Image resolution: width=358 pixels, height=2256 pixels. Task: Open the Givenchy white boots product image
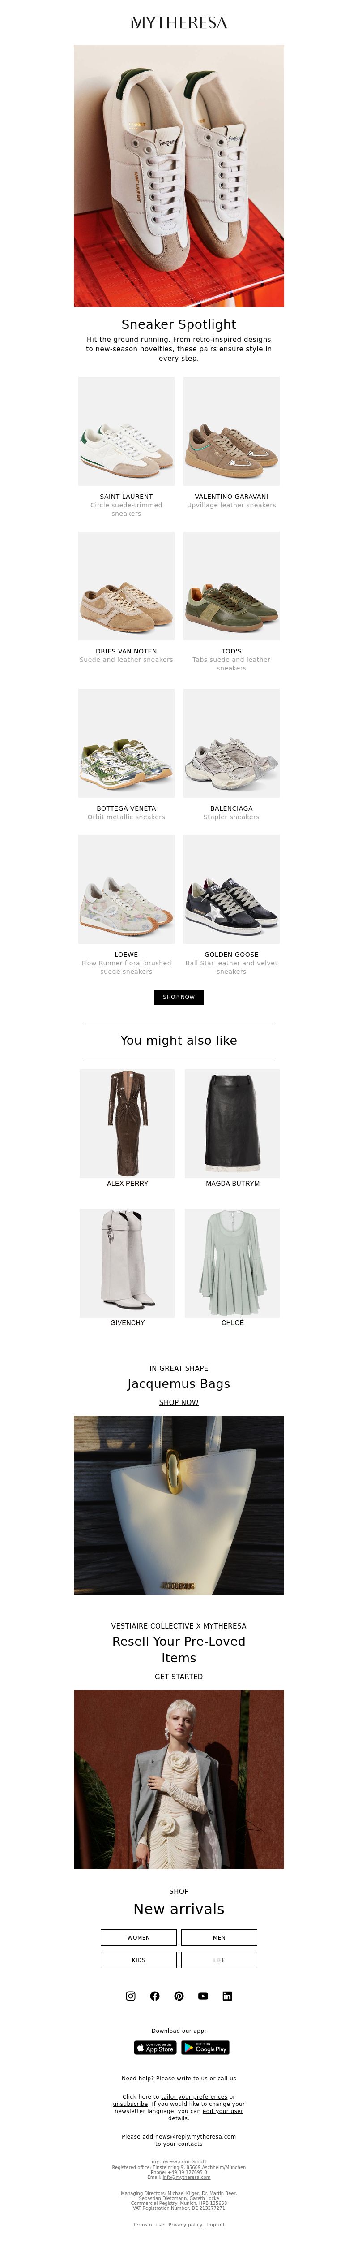coord(127,1263)
